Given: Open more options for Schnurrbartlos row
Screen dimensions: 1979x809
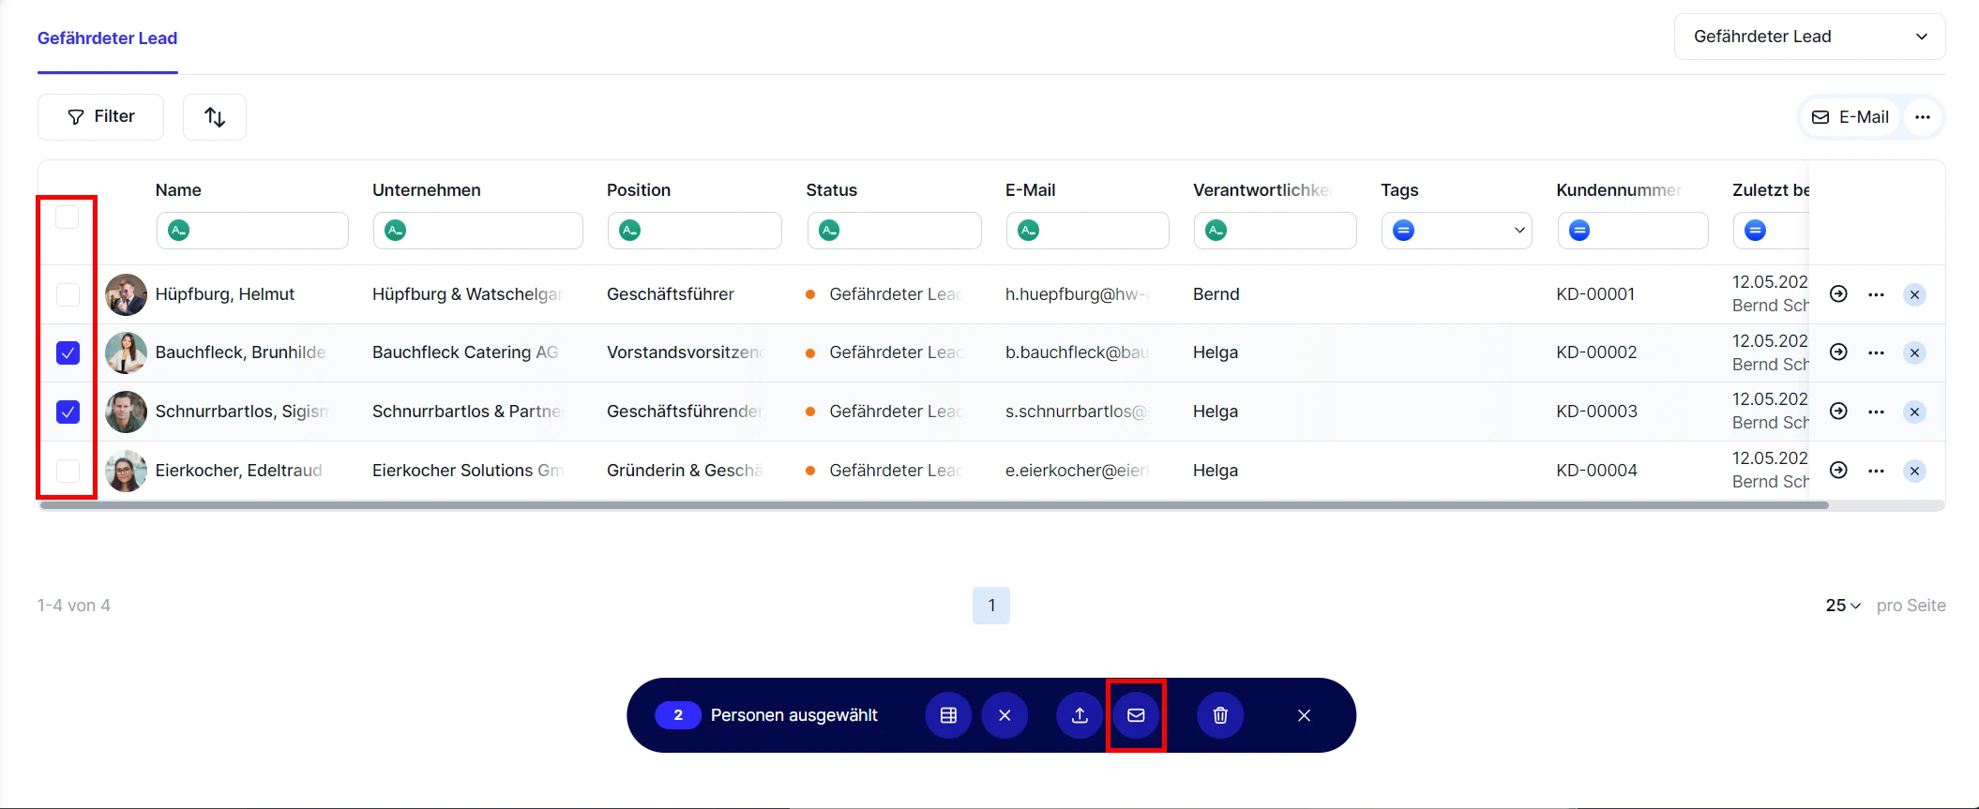Looking at the screenshot, I should (x=1876, y=412).
